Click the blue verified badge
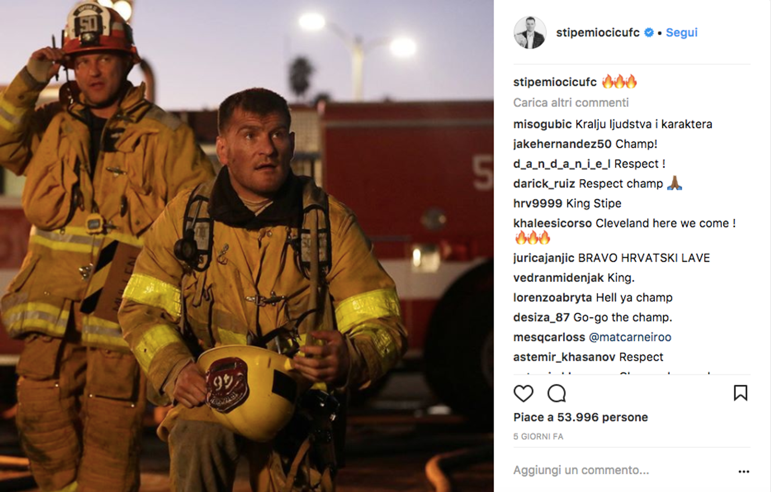The height and width of the screenshot is (492, 771). click(649, 33)
